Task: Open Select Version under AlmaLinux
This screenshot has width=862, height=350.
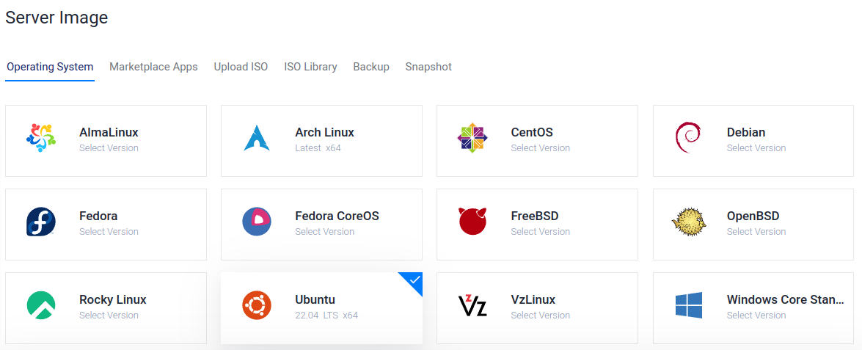Action: click(x=109, y=147)
